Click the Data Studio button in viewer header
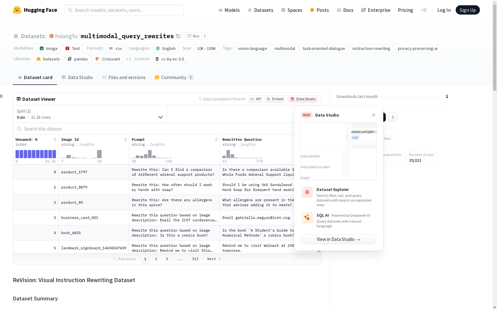Image resolution: width=497 pixels, height=310 pixels. [x=303, y=99]
